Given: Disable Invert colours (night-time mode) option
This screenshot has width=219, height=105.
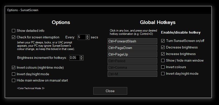Looking at the screenshot, I should 13,68.
